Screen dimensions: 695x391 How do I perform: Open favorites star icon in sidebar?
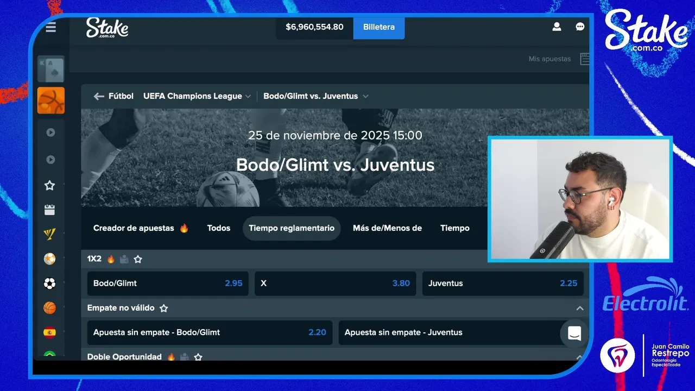point(49,186)
